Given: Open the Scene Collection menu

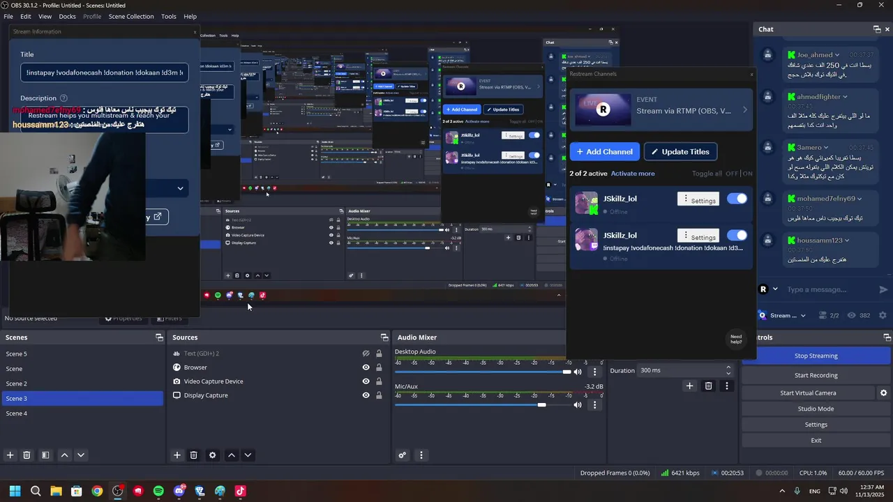Looking at the screenshot, I should tap(131, 16).
